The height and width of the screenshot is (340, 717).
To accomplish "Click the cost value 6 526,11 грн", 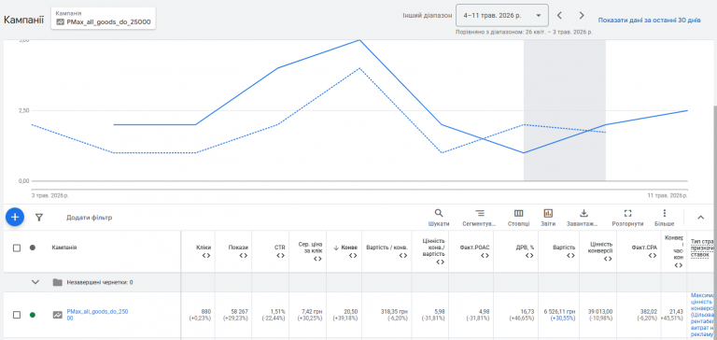I will click(x=560, y=312).
